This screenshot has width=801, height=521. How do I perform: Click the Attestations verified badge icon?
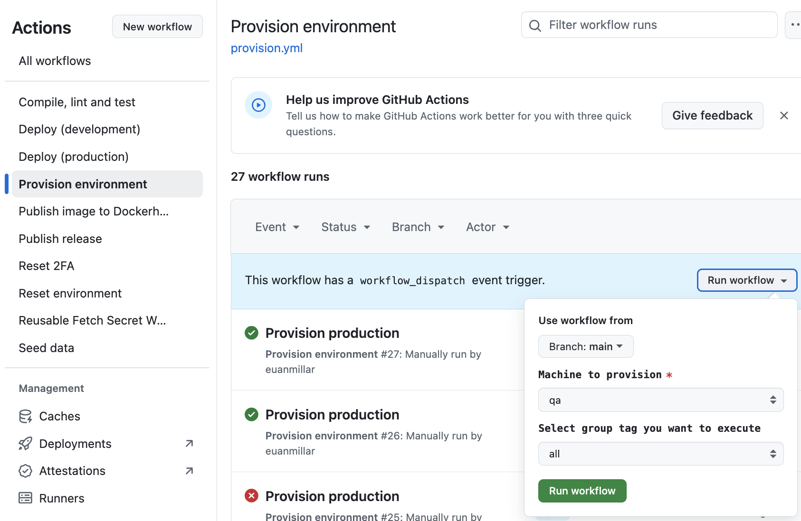click(25, 471)
